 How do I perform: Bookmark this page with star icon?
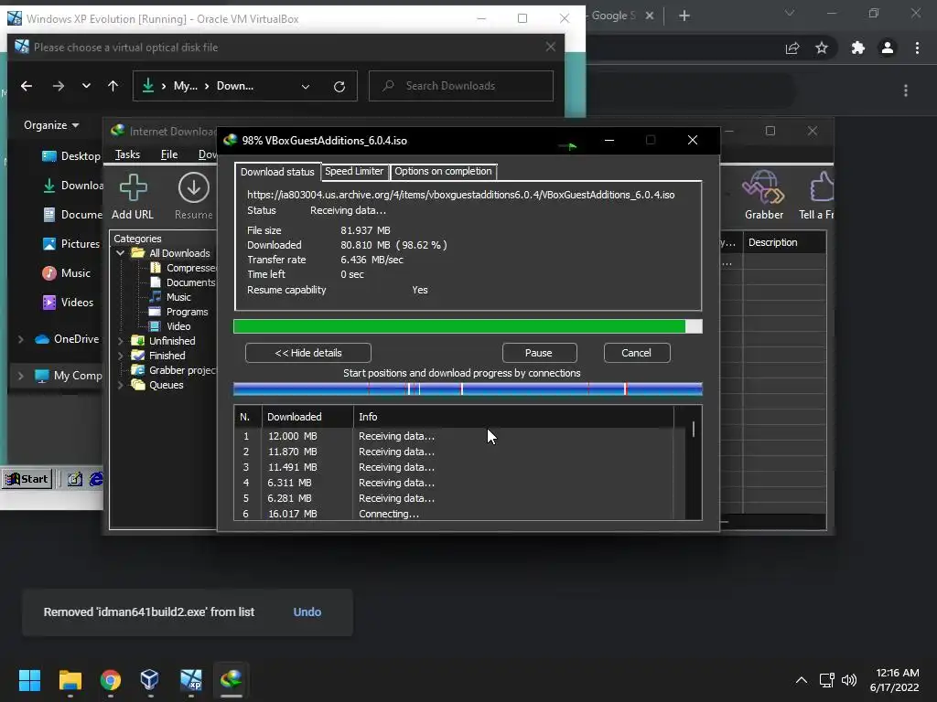click(822, 48)
